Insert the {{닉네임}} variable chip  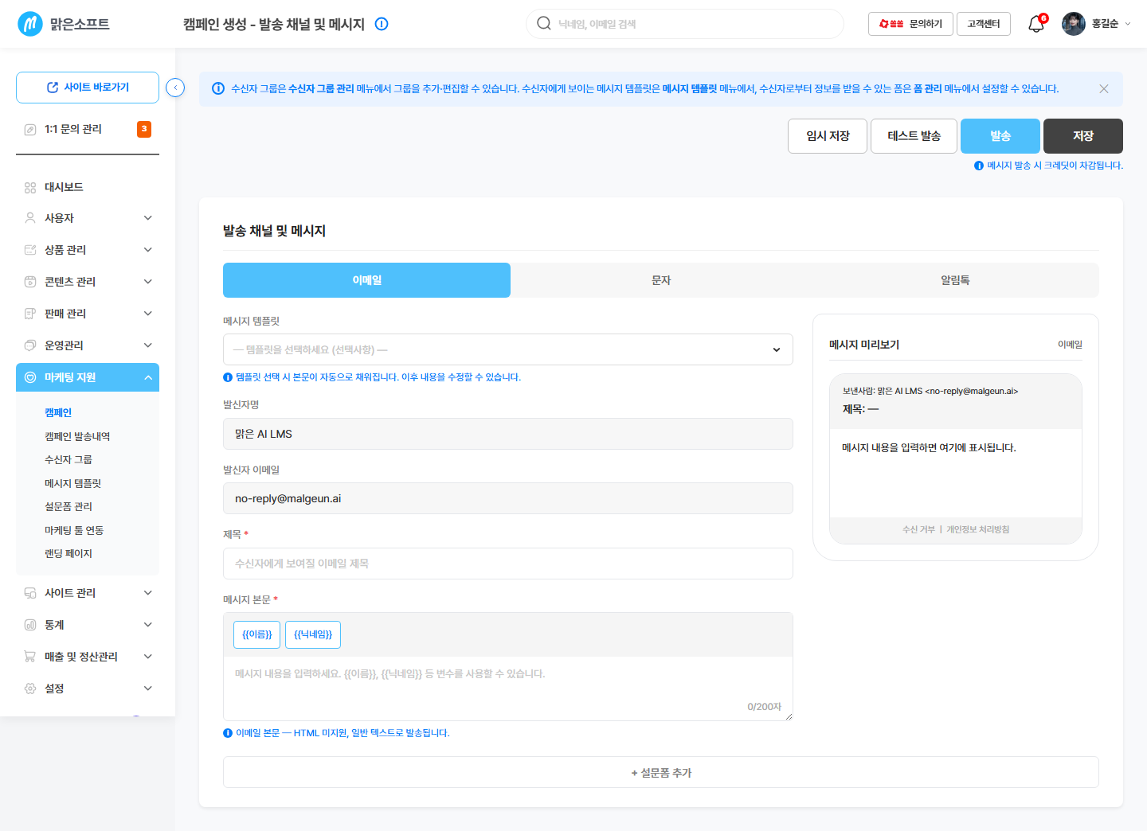point(313,634)
